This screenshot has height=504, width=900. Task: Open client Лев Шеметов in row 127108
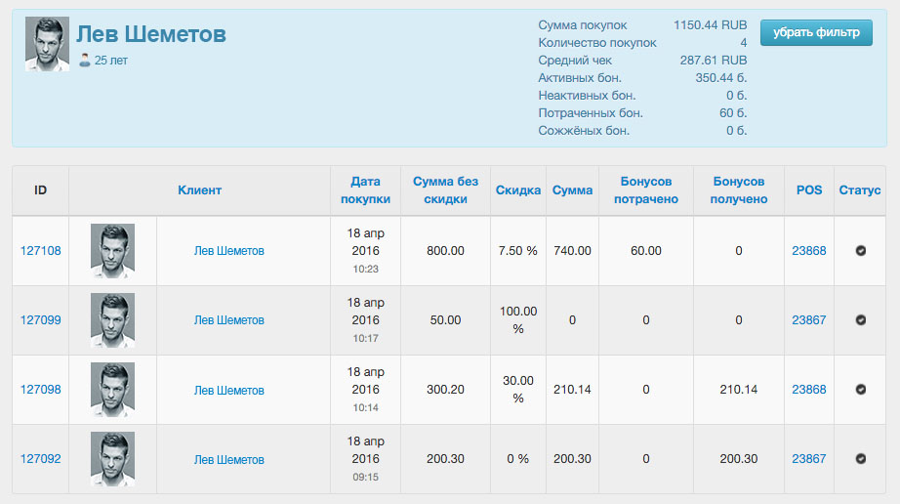point(229,251)
